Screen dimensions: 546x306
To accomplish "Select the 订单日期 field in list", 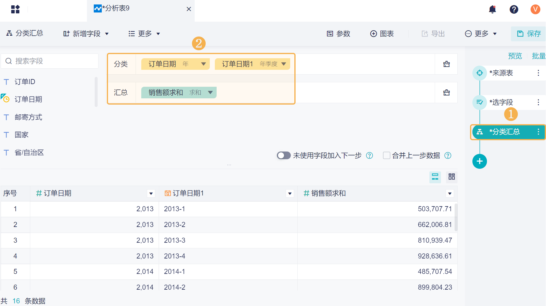I will pos(28,99).
